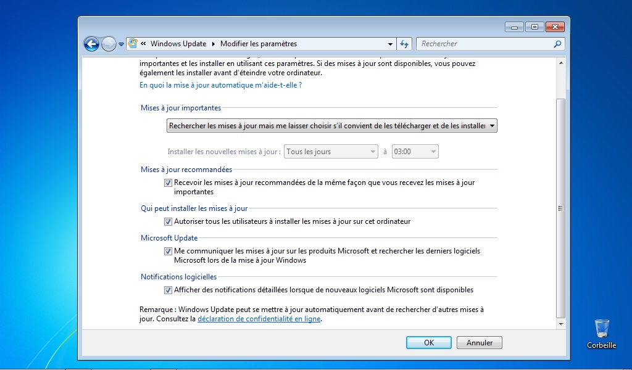Maximize the Windows Update window
The width and height of the screenshot is (632, 370).
pyautogui.click(x=534, y=27)
